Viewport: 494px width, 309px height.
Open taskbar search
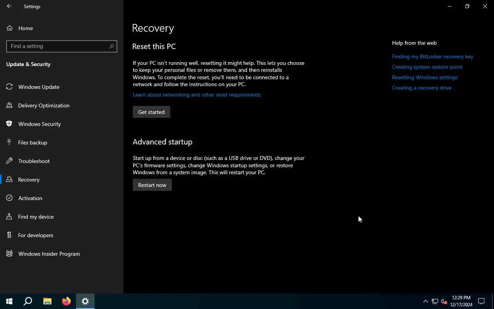coord(28,301)
